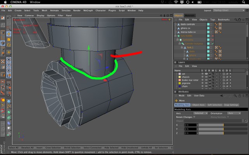Open the Simulate menu
249x155 pixels.
pos(66,10)
